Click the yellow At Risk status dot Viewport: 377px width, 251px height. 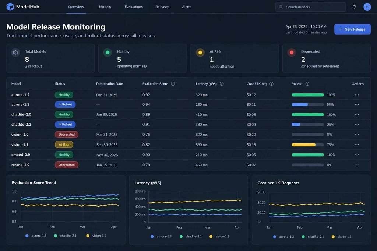[x=200, y=52]
